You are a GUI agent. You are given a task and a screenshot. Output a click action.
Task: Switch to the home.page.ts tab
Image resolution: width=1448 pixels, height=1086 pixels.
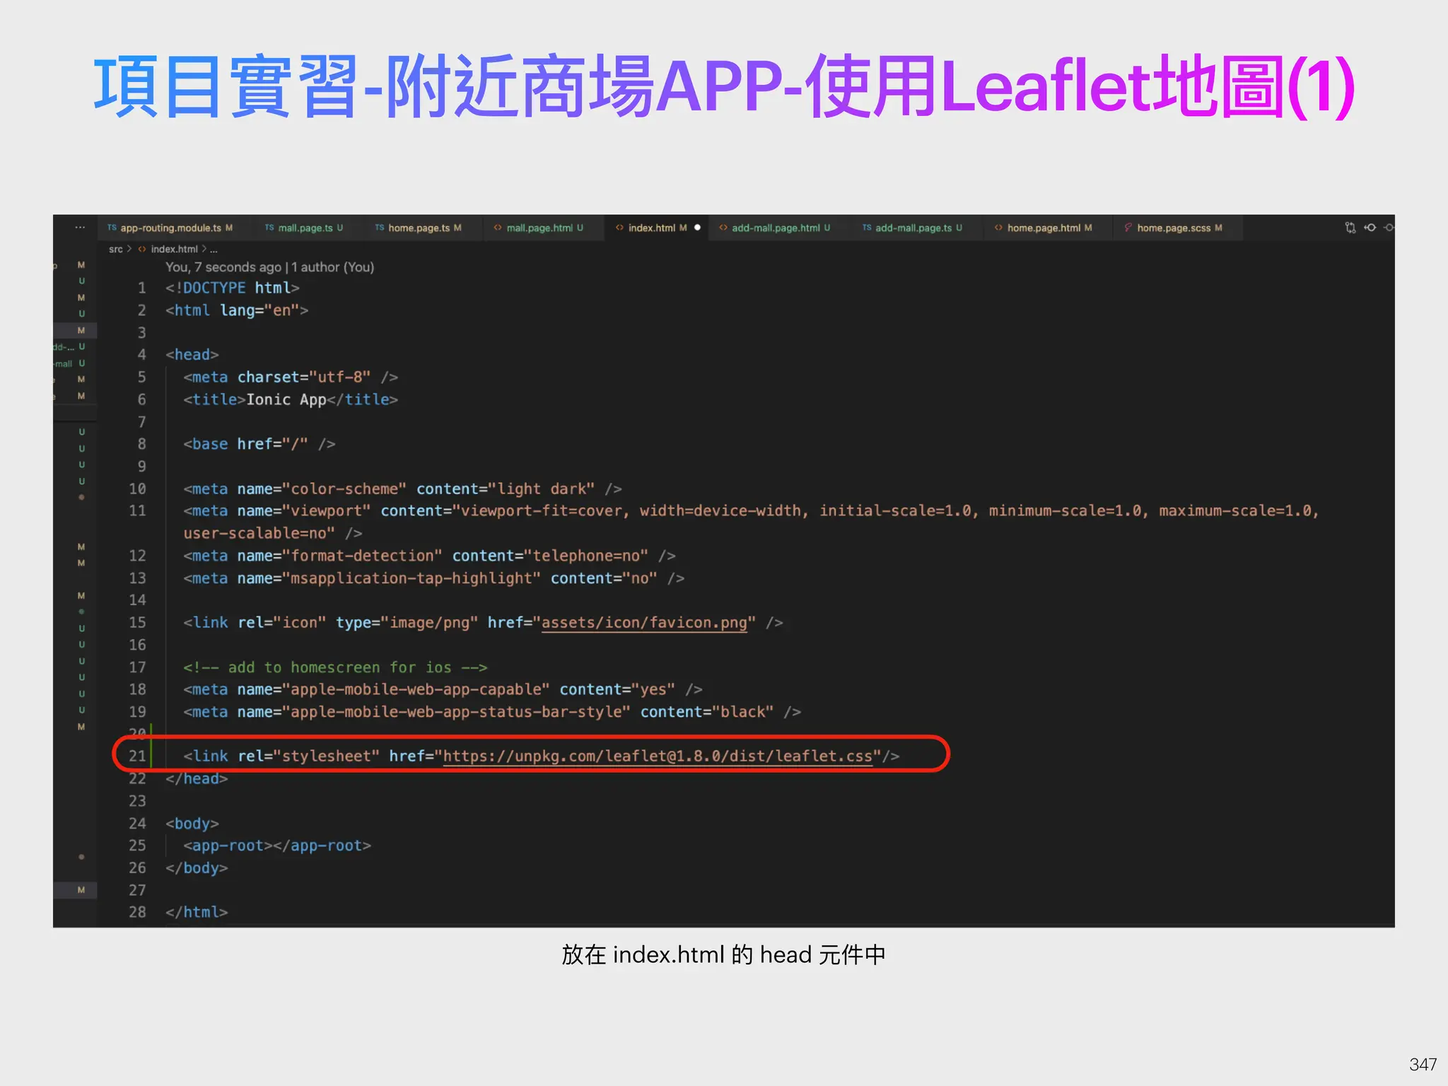418,228
